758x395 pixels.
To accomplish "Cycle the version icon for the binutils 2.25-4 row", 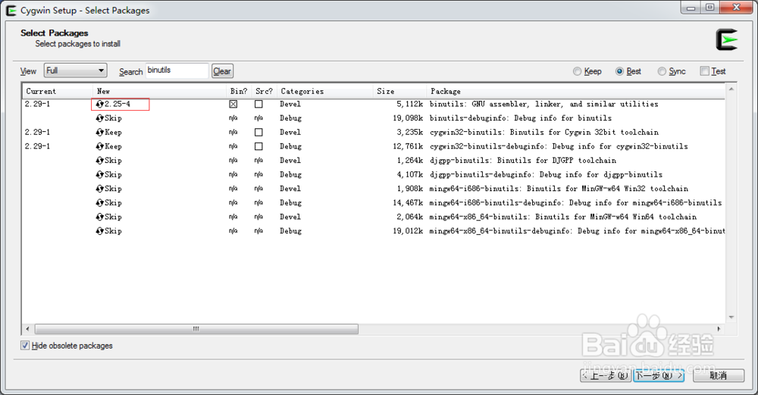I will point(99,104).
